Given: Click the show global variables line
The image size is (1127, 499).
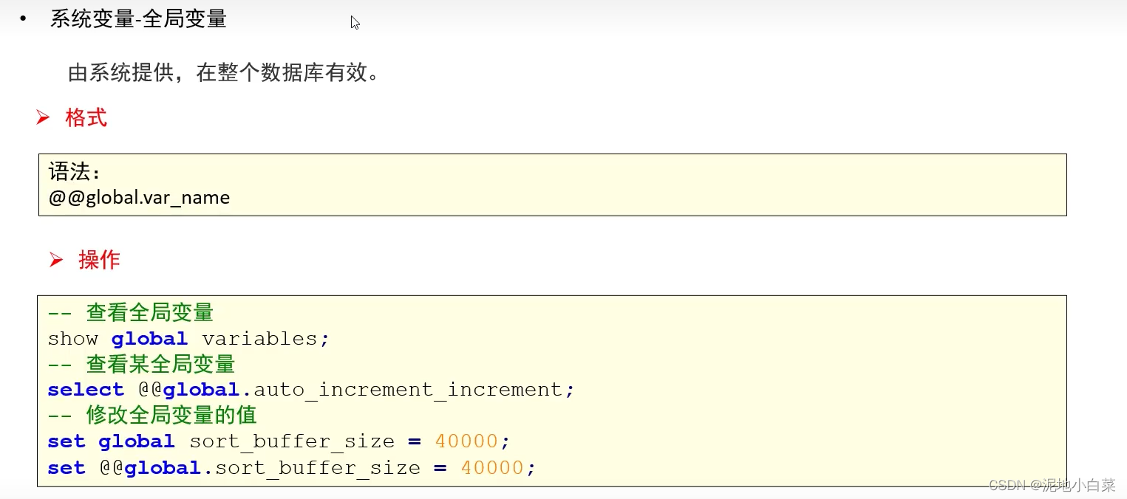Looking at the screenshot, I should coord(188,339).
